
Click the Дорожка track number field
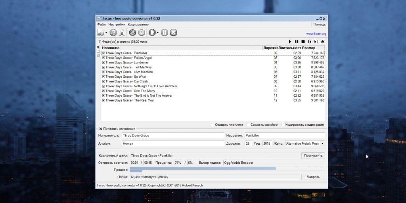click(248, 144)
